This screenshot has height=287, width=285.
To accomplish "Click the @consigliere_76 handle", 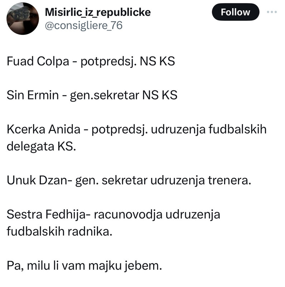I will pyautogui.click(x=84, y=25).
